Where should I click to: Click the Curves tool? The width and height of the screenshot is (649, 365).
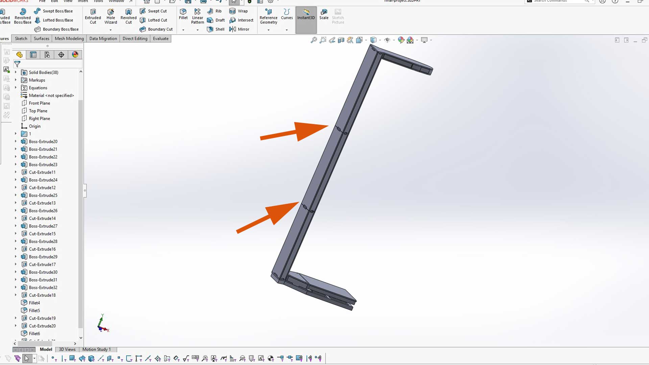tap(287, 14)
